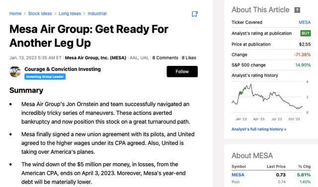Select the S&P 500 change value 14.90%
This screenshot has width=318, height=187.
tap(303, 65)
